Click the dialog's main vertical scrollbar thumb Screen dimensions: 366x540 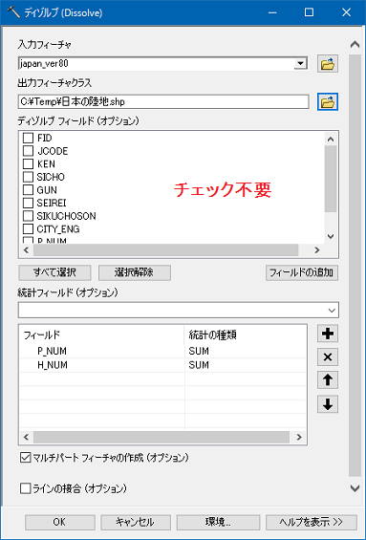[355, 265]
